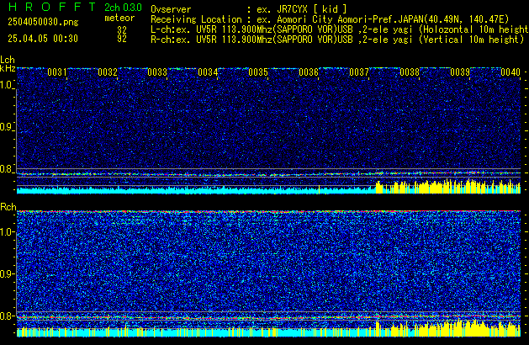The height and width of the screenshot is (345, 529).
Task: Select the file name 2504050030.png
Action: 43,22
